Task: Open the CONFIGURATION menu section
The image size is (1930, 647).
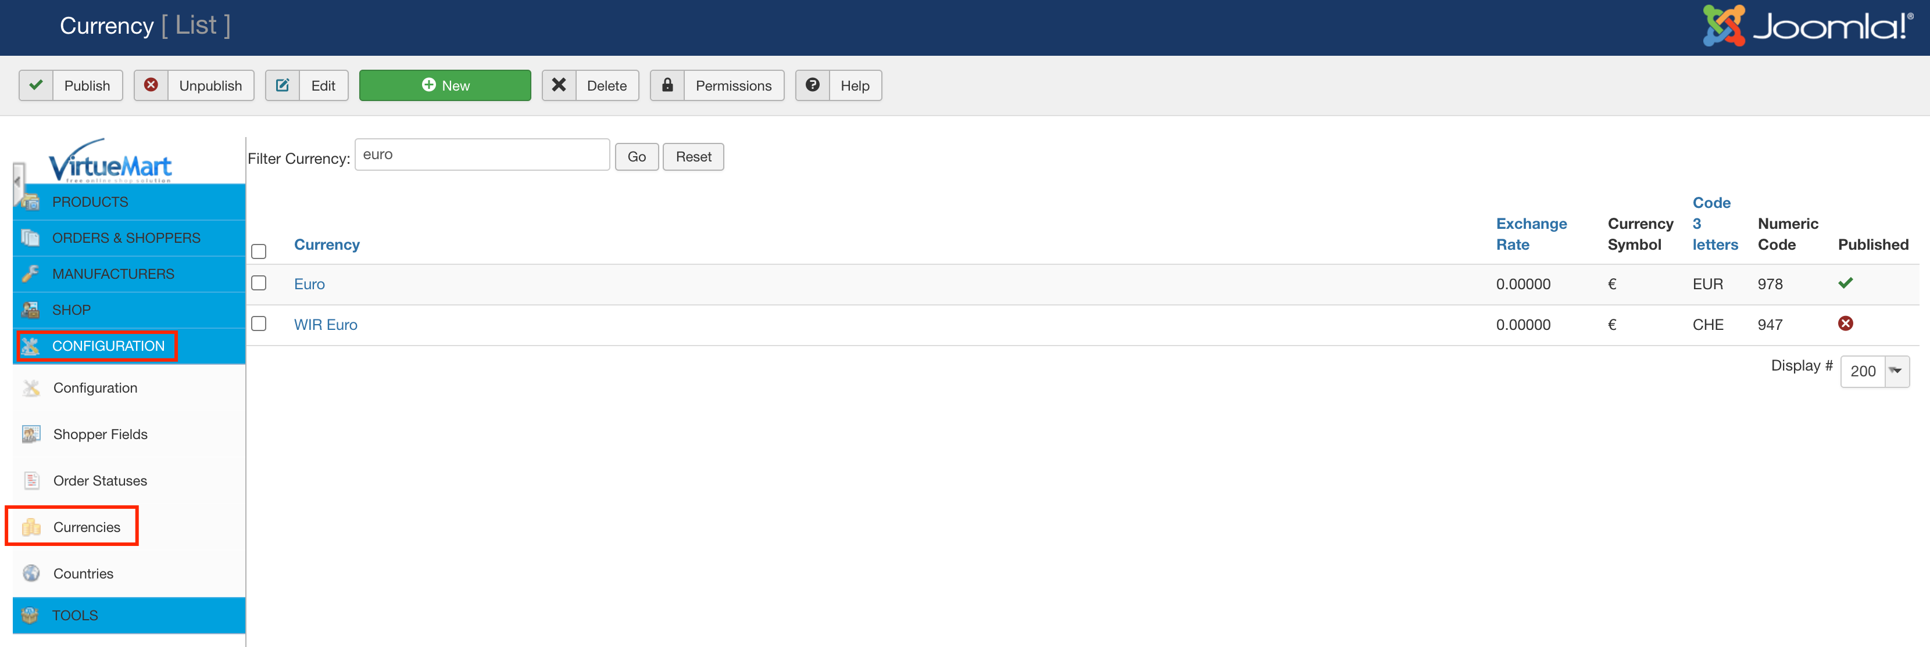Action: pyautogui.click(x=108, y=345)
